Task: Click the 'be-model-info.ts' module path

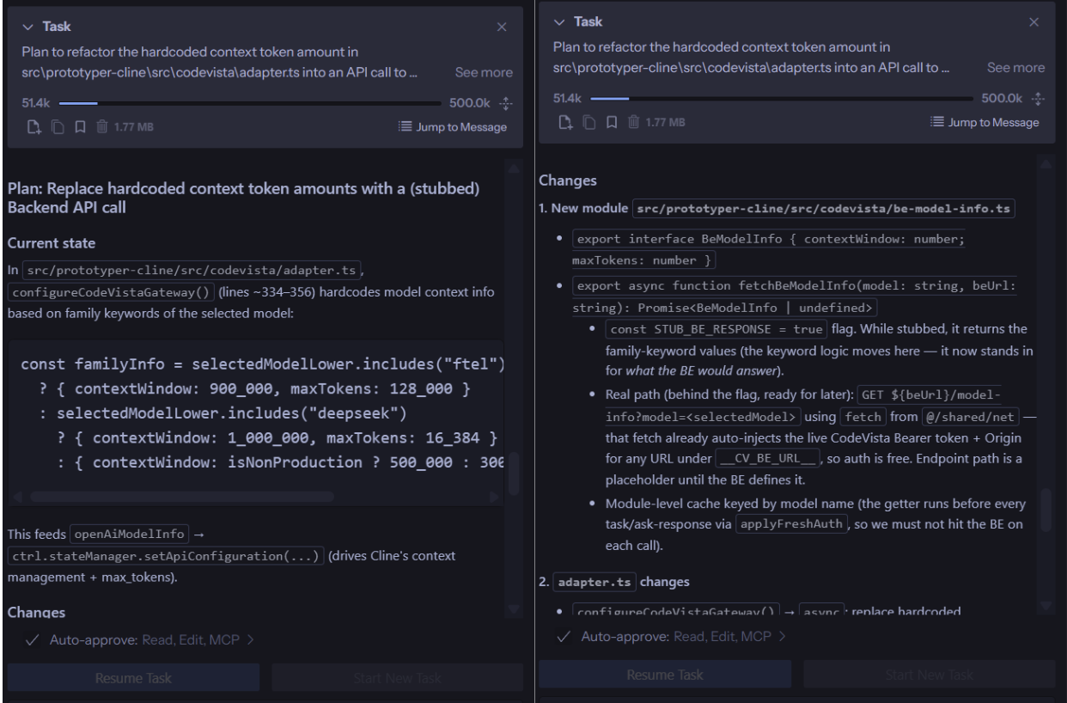Action: [824, 211]
